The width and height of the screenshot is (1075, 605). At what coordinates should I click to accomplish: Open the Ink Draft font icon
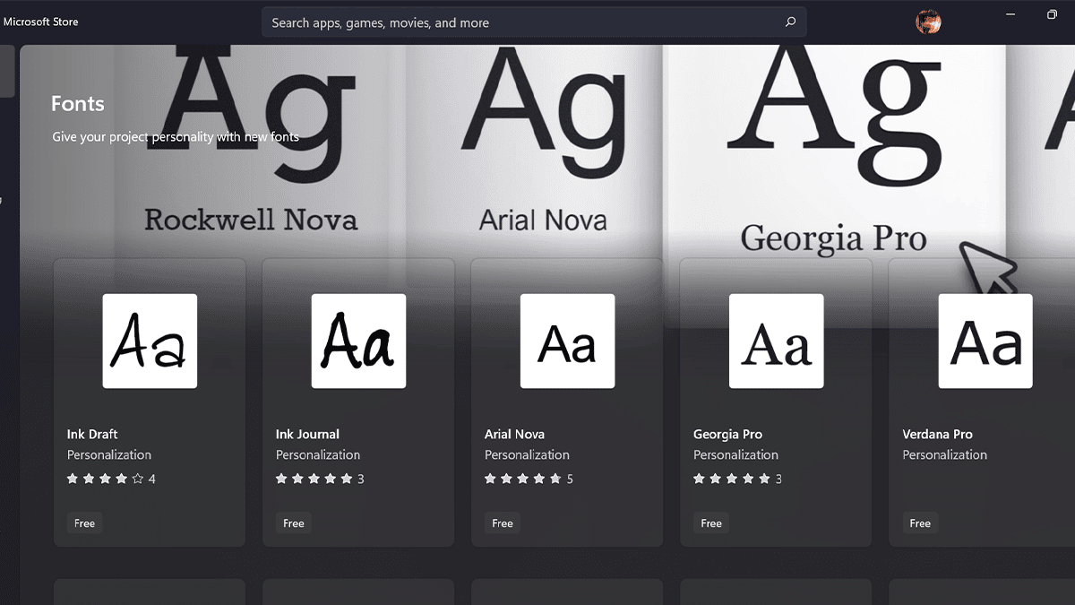coord(150,341)
